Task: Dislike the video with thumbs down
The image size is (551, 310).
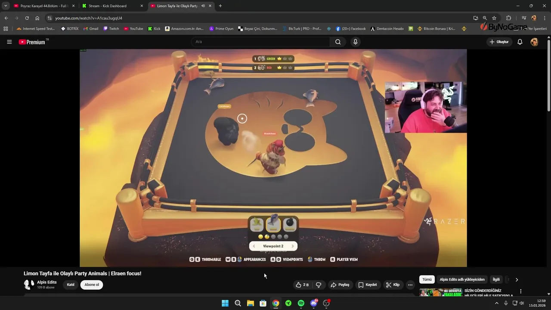Action: pos(319,285)
